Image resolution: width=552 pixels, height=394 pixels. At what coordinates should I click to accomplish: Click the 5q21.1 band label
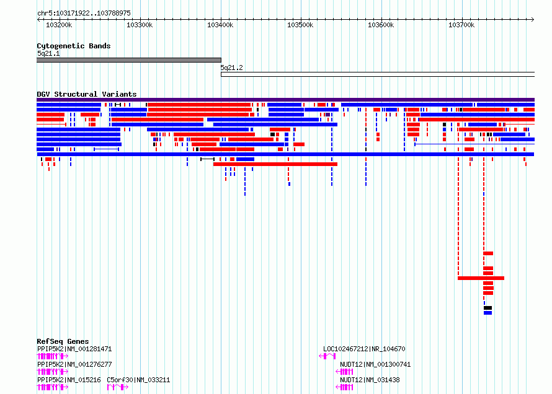tap(48, 53)
